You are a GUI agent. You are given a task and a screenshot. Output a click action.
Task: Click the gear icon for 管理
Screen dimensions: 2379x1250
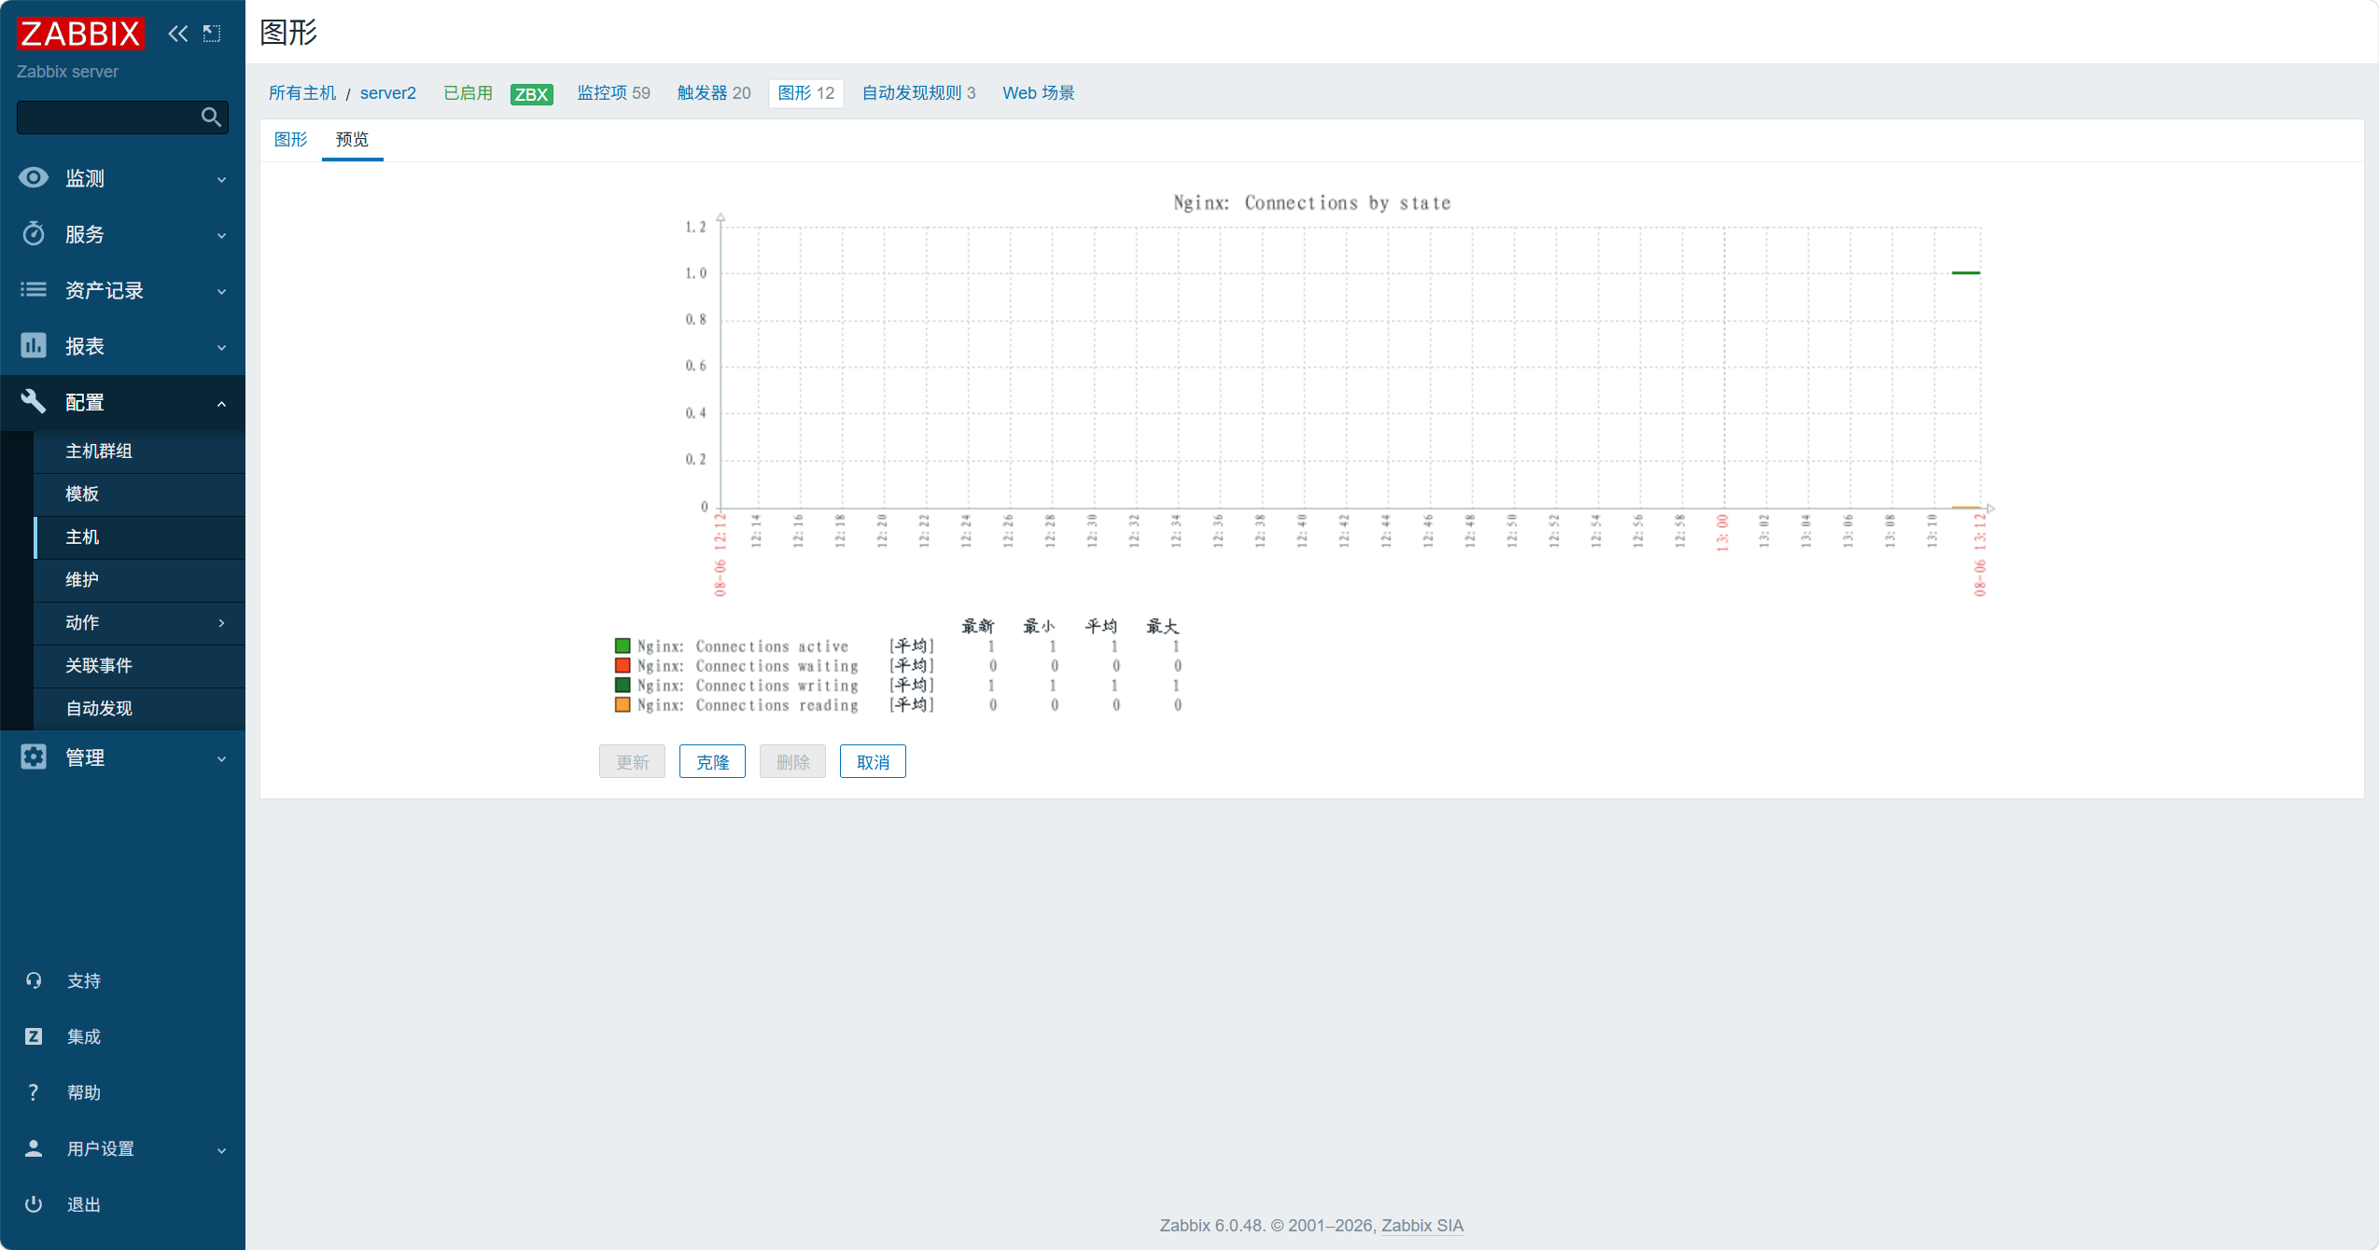click(34, 757)
